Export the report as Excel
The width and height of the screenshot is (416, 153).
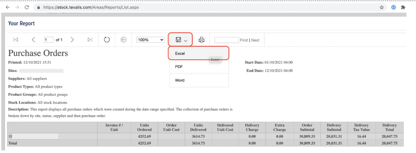(x=199, y=53)
